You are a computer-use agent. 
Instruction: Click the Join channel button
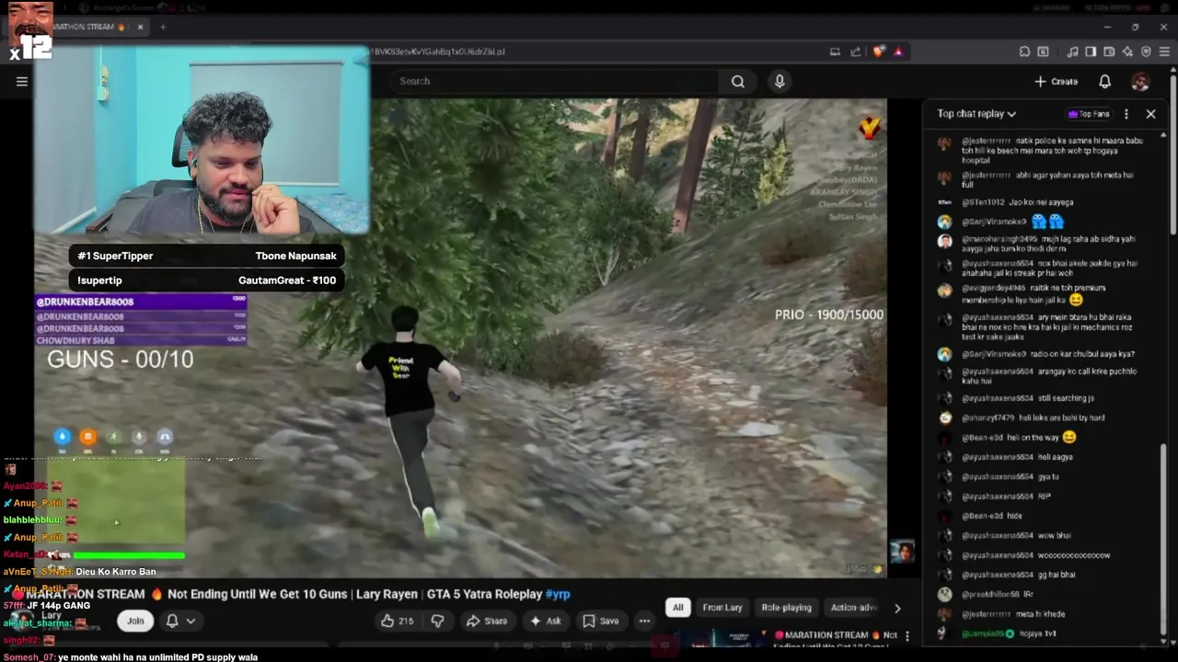pyautogui.click(x=135, y=621)
